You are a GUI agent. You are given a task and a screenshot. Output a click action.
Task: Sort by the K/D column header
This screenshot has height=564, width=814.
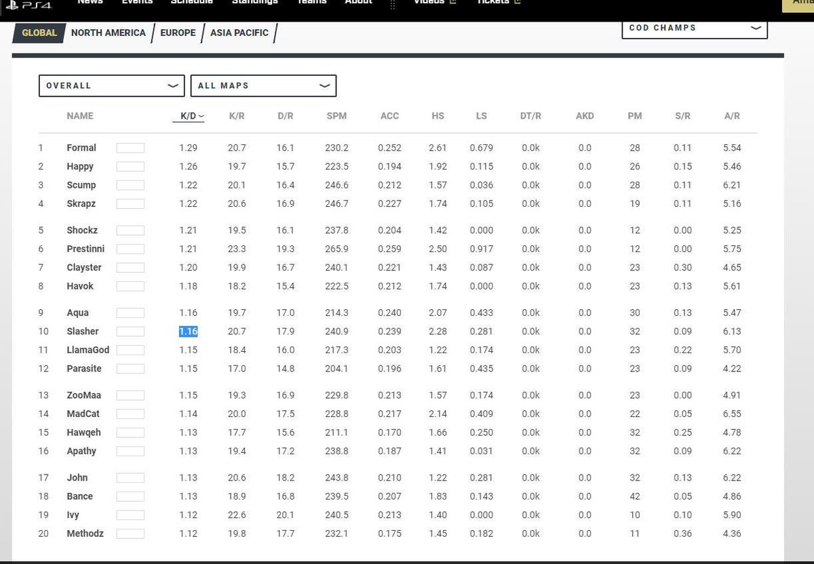pos(189,116)
